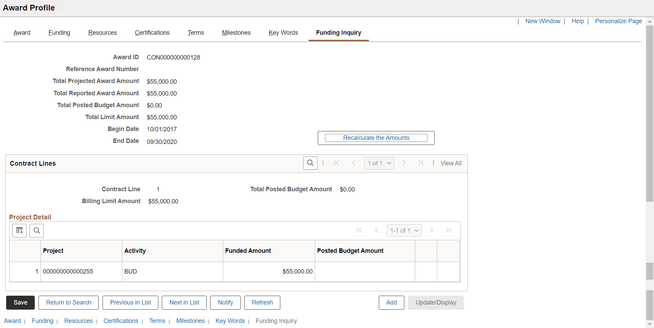Jump to last row in Project Detail
This screenshot has height=328, width=654.
(449, 230)
